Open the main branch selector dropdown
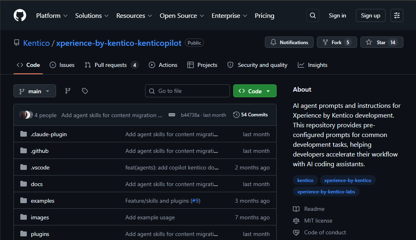The height and width of the screenshot is (240, 416). click(35, 91)
